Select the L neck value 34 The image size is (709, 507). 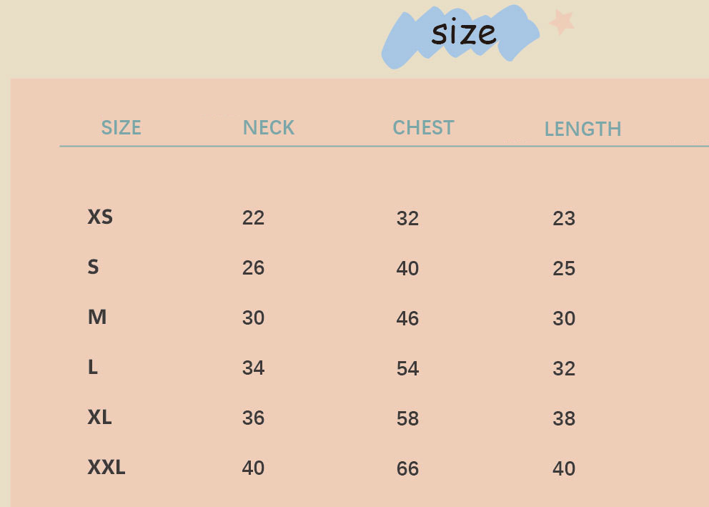tap(253, 368)
